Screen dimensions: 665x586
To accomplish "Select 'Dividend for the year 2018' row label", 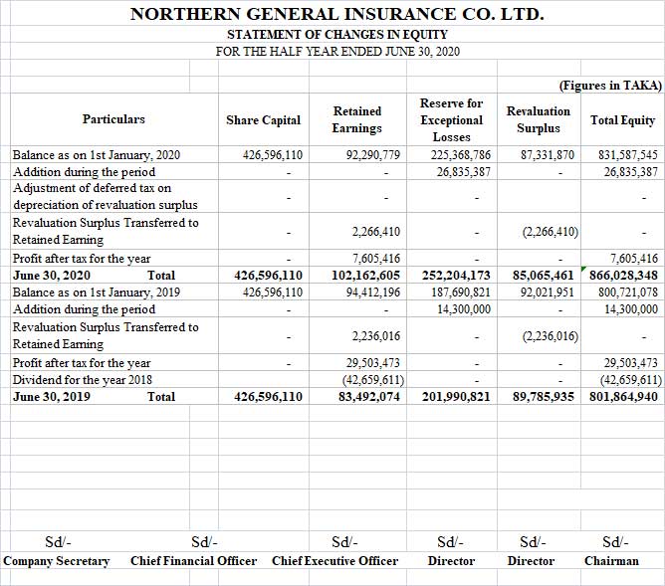I will point(83,380).
